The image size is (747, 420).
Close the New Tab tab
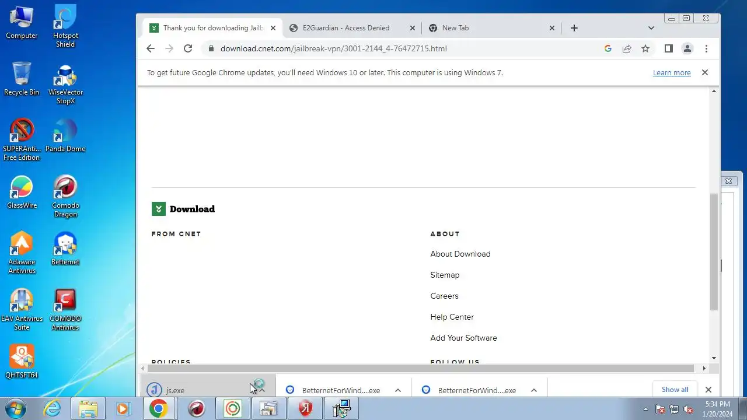552,28
